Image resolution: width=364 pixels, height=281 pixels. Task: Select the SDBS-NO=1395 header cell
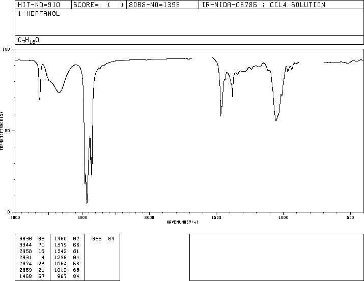(162, 5)
